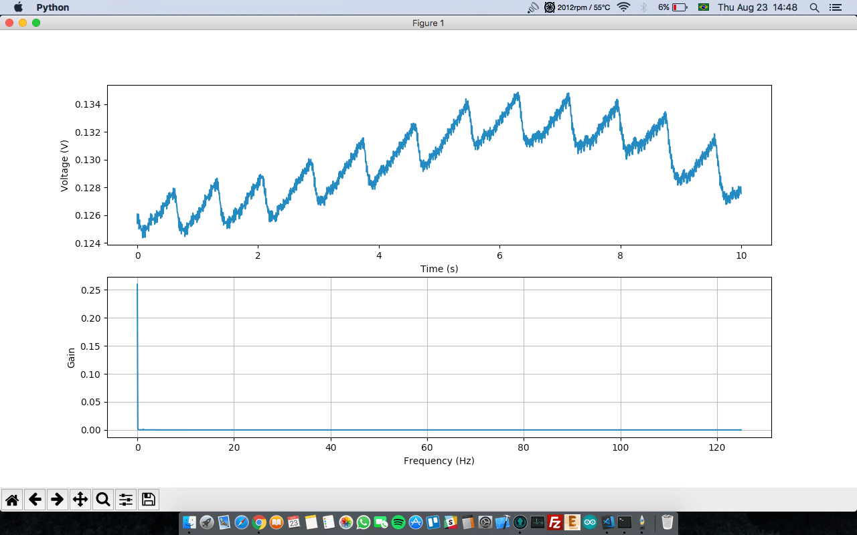Open the Brazilian keyboard input menu
This screenshot has width=857, height=535.
click(704, 7)
